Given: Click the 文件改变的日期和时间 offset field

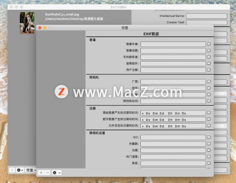Looking at the screenshot, I should 173,126.
